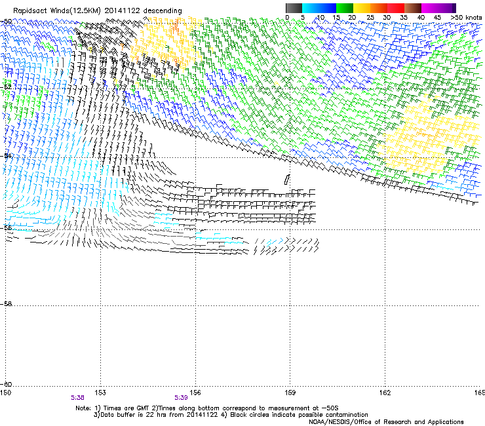The height and width of the screenshot is (426, 485).
Task: Click the 'NOAA/NESDIS/Office of Research and Applications' credit
Action: point(386,422)
